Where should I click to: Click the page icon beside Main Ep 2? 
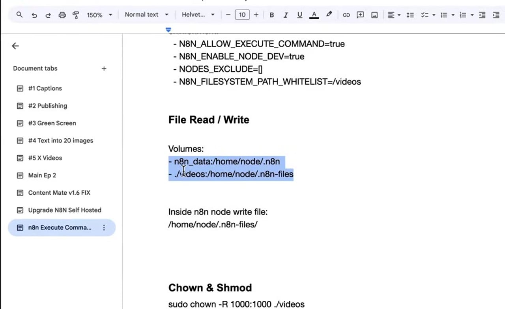(x=20, y=175)
